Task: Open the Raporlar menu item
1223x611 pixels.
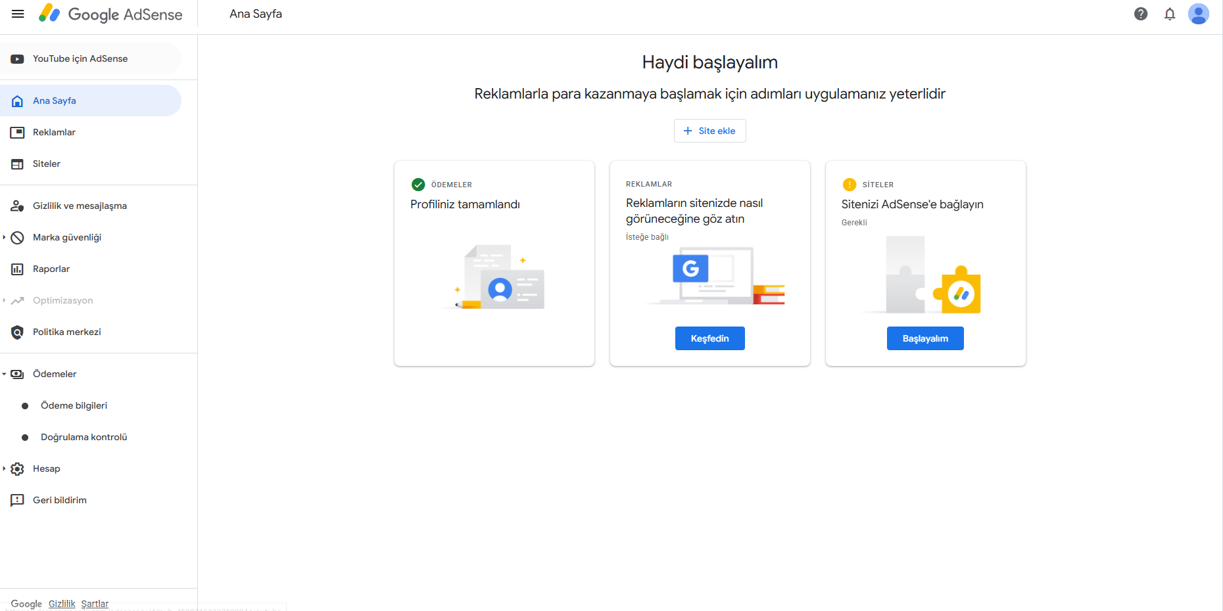Action: [91, 269]
